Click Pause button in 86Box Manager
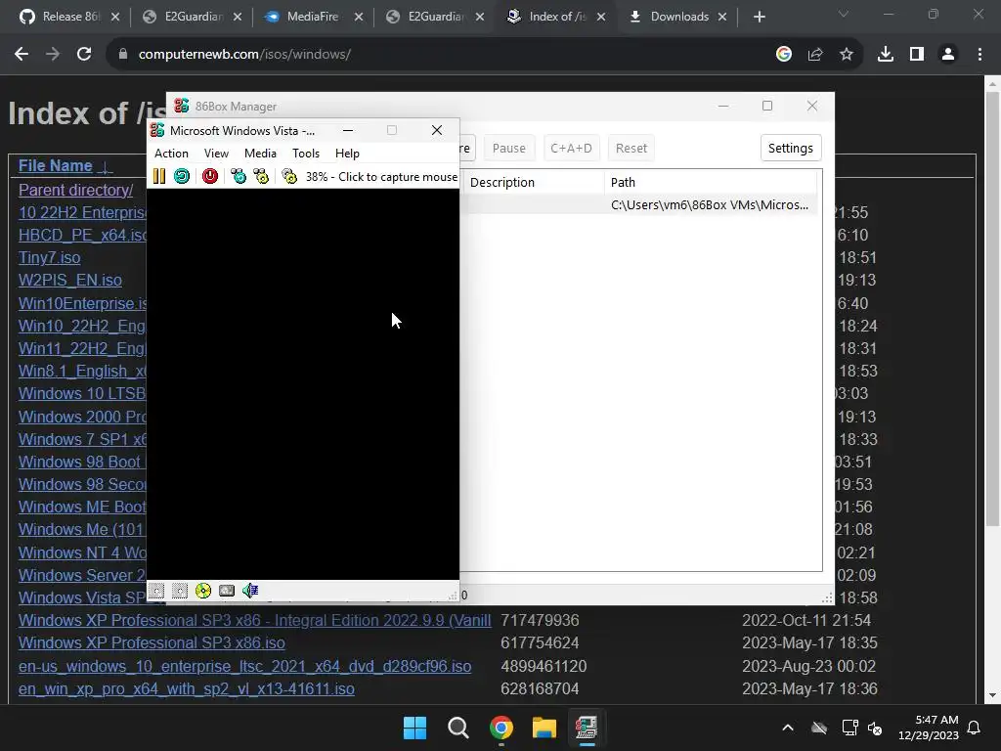The height and width of the screenshot is (751, 1001). [508, 149]
